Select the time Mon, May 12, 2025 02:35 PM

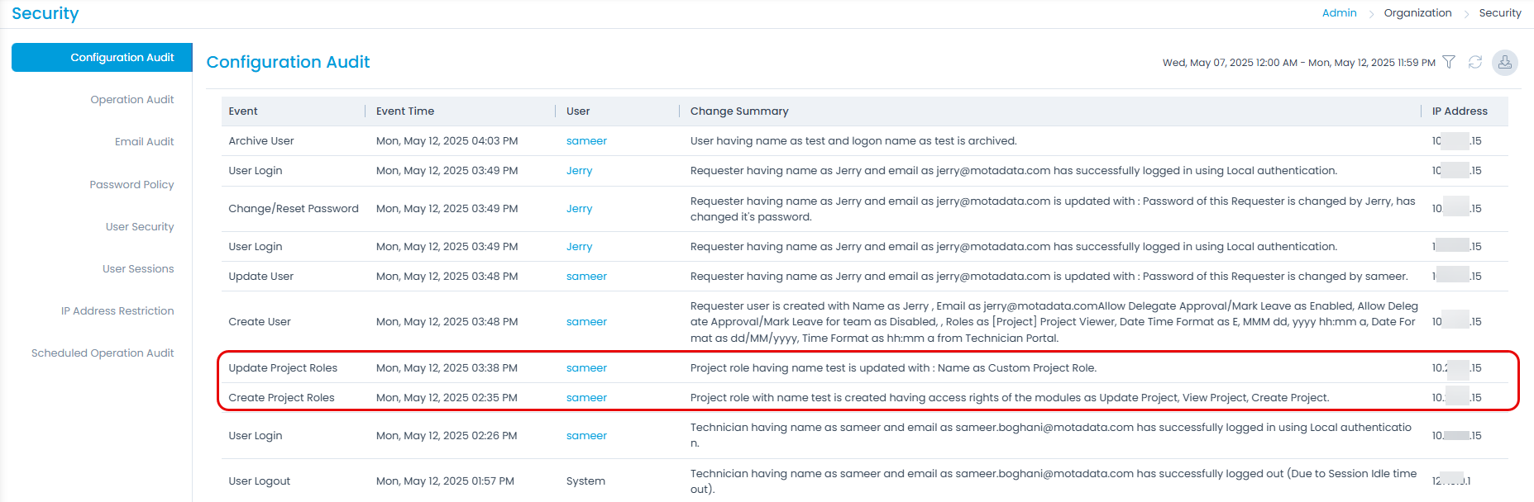tap(447, 397)
